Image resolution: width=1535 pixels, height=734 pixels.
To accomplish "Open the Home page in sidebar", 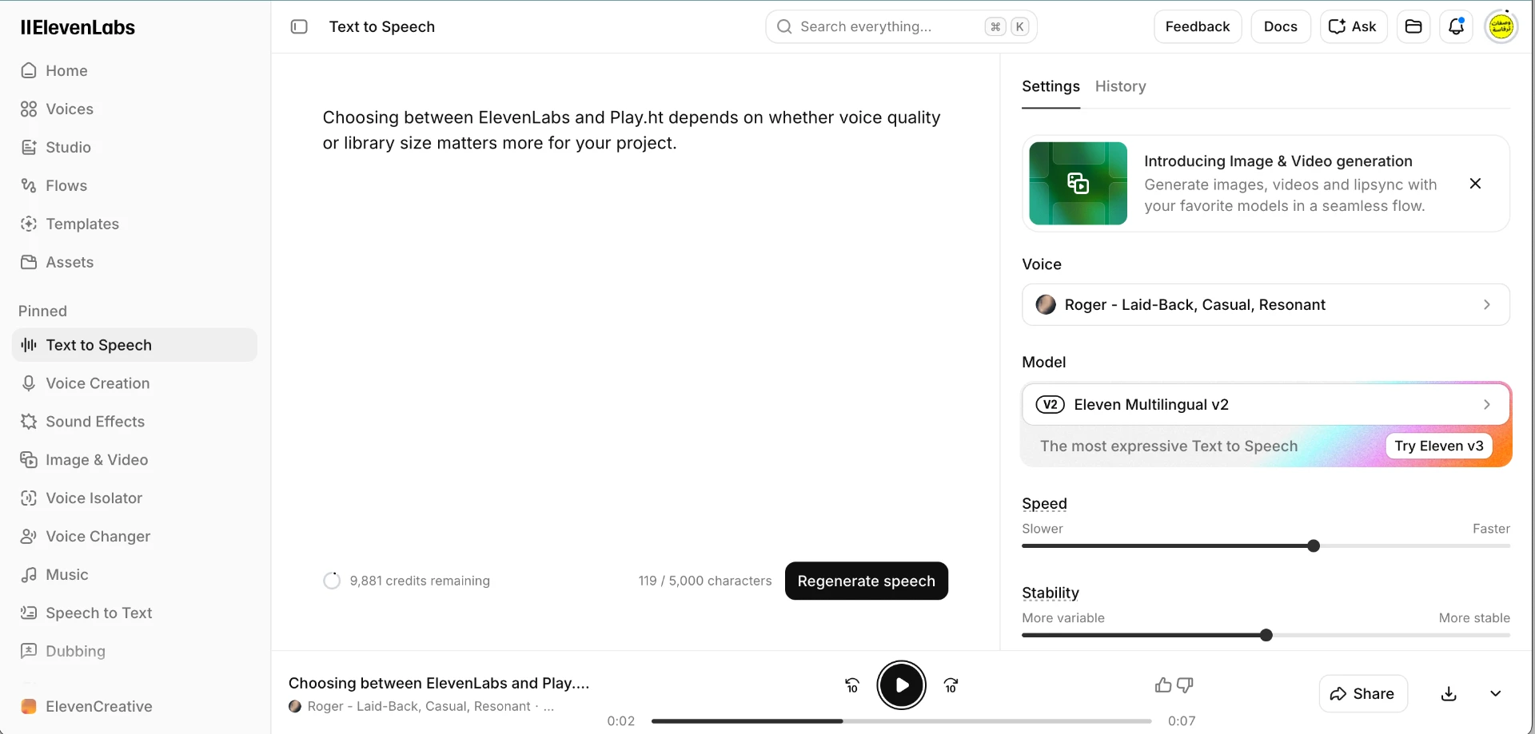I will click(134, 70).
